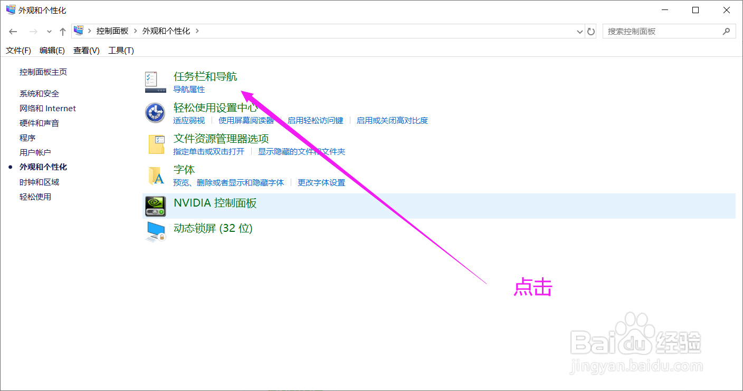Open the 任务栏和导航 heading link
Screen dimensions: 743x391
[x=205, y=77]
